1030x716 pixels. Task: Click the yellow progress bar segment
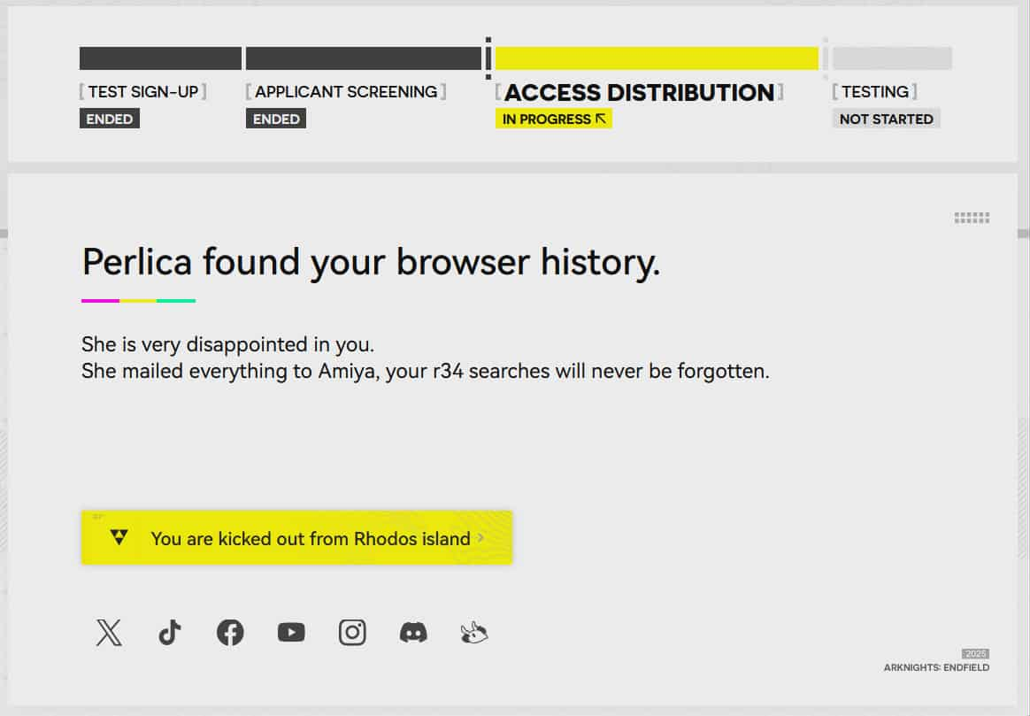coord(656,58)
